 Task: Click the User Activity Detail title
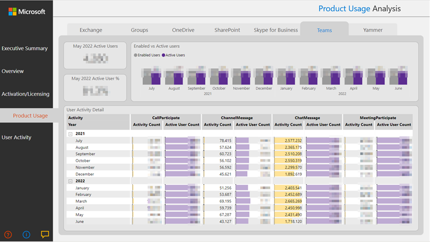(85, 110)
